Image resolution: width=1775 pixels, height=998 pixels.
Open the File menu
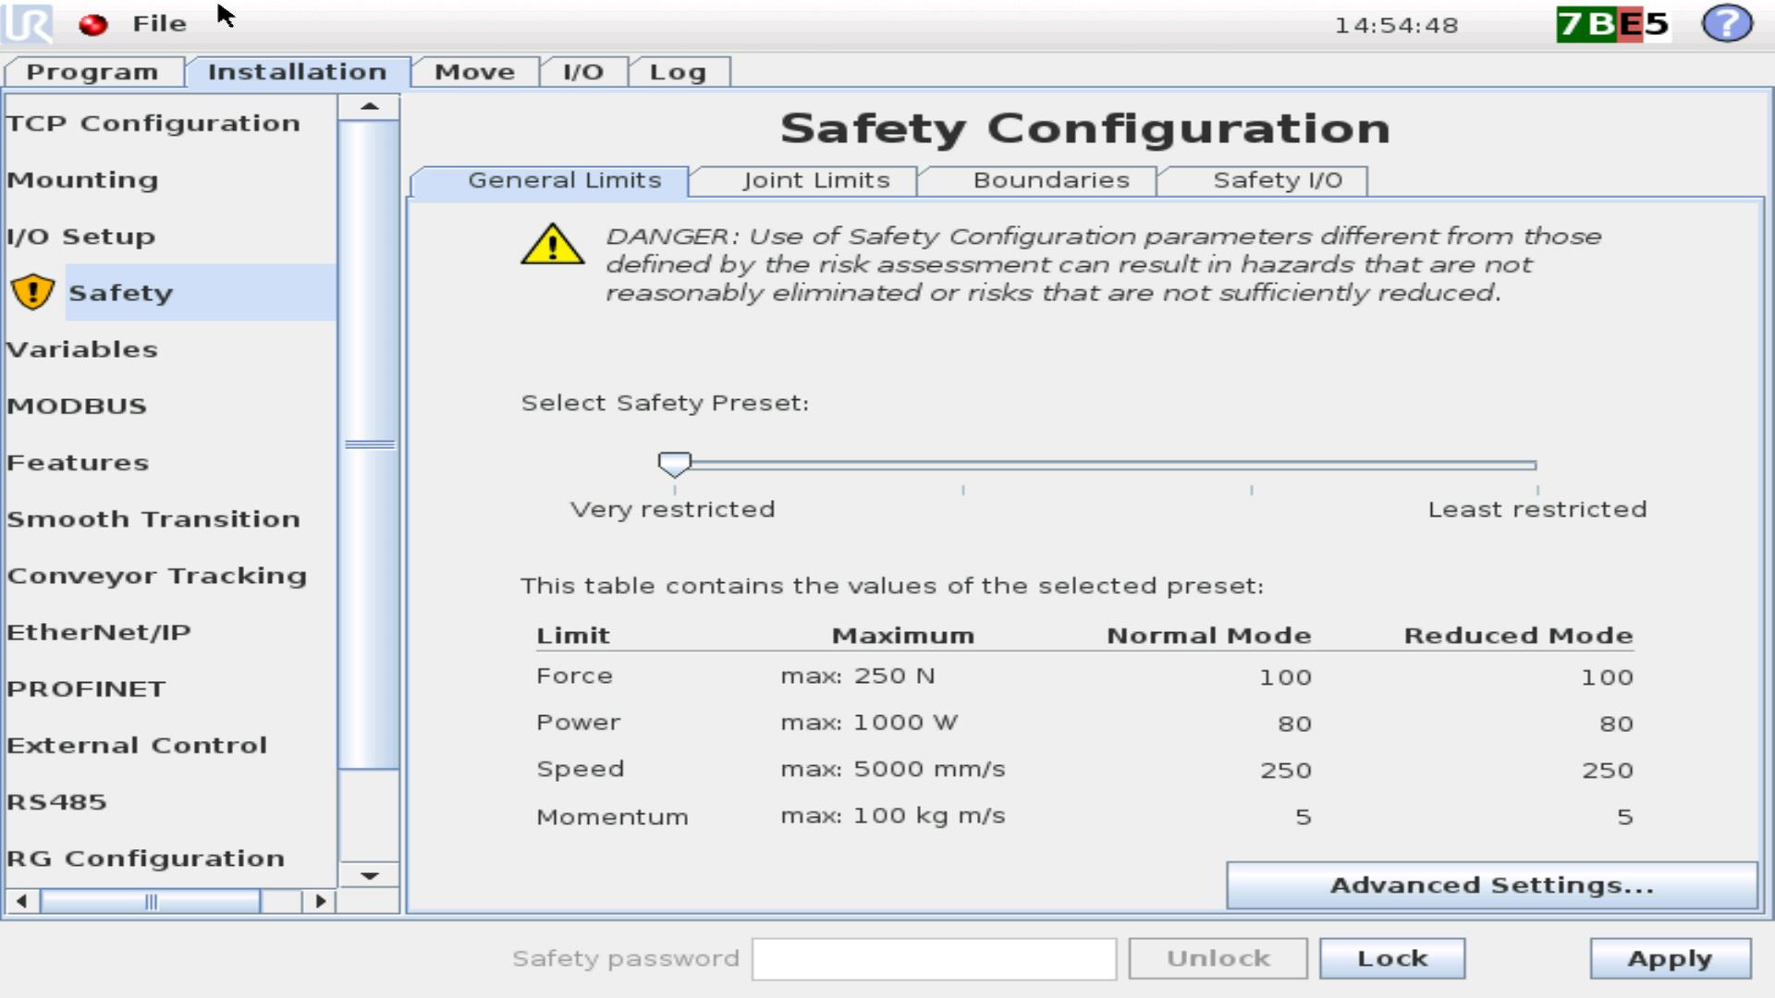pyautogui.click(x=159, y=23)
